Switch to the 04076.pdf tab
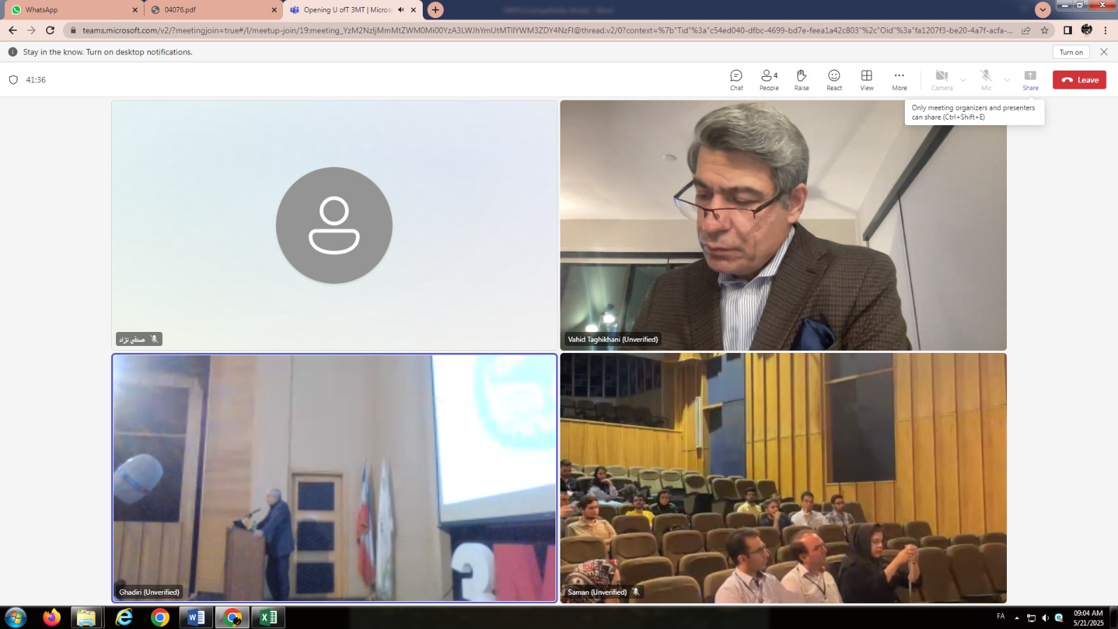The image size is (1118, 629). (x=210, y=10)
